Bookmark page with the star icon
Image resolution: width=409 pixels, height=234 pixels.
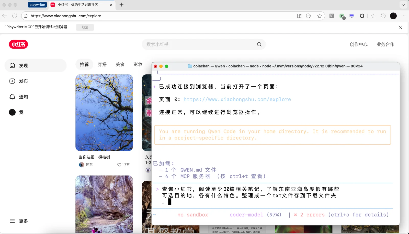click(320, 16)
